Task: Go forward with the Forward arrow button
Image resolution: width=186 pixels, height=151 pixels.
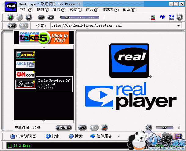Action: click(x=24, y=25)
